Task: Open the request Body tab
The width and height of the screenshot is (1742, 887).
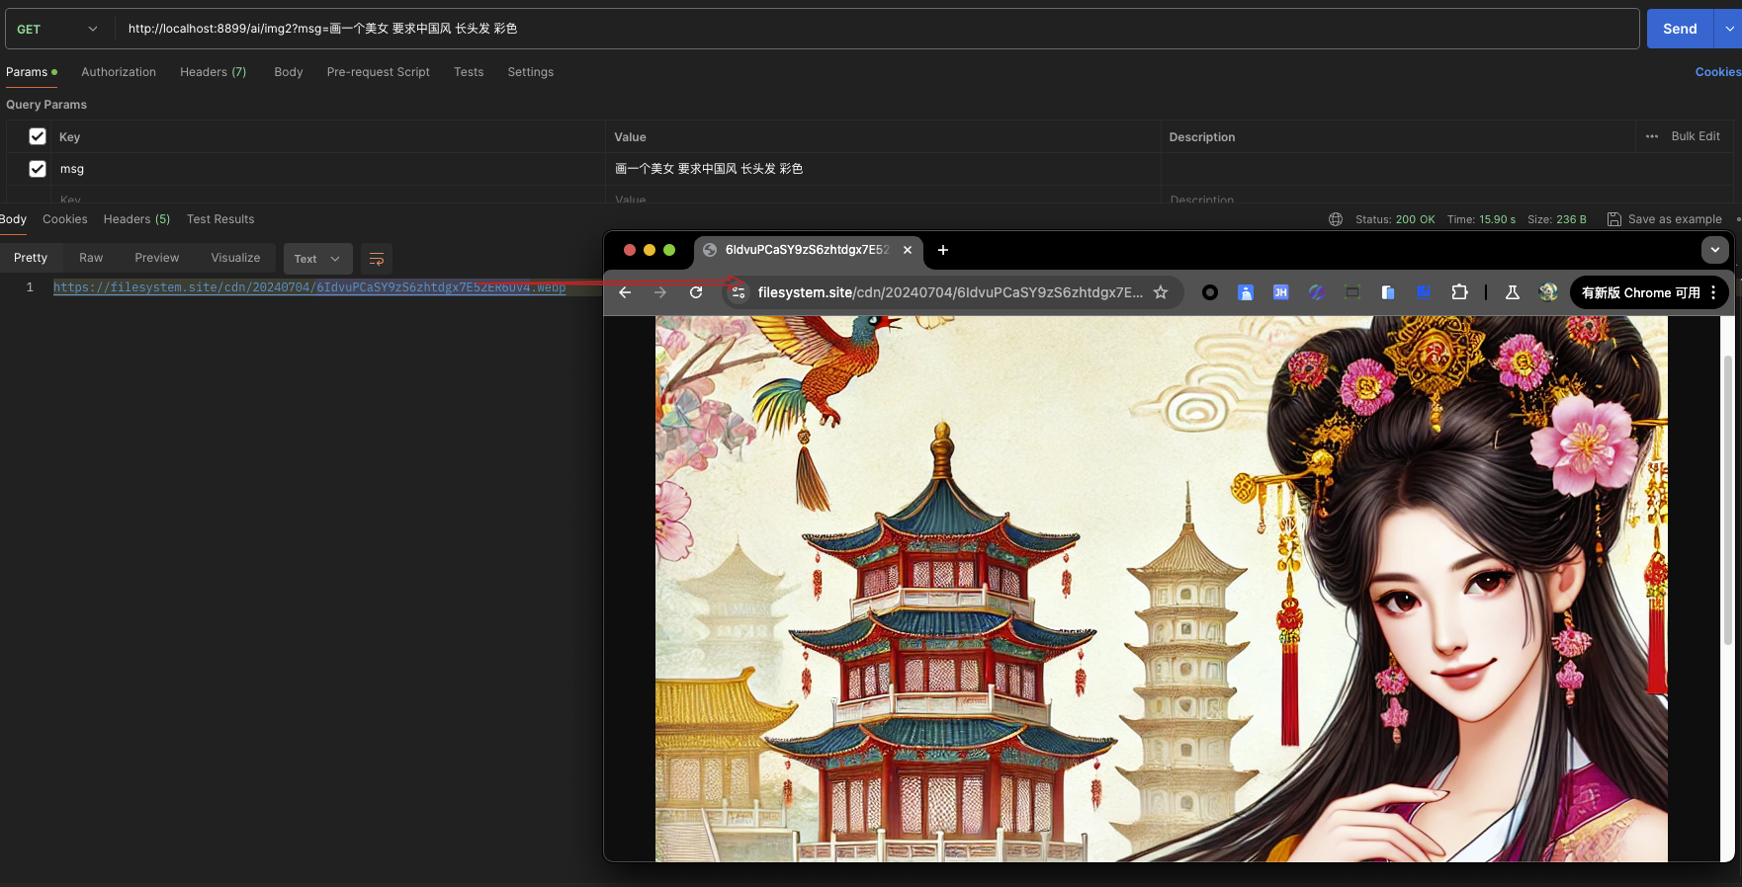Action: 289,72
